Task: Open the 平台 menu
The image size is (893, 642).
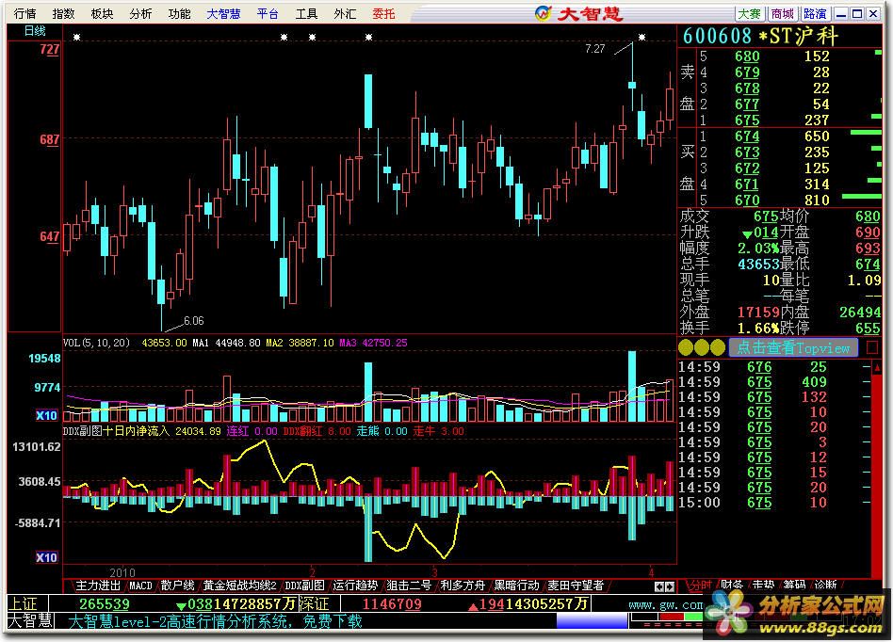Action: pos(268,13)
